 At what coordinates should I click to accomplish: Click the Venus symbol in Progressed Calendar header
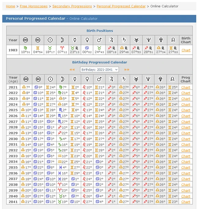point(87,79)
